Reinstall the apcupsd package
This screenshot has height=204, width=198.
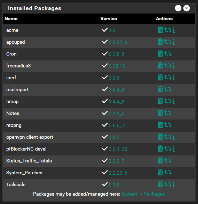[168, 42]
